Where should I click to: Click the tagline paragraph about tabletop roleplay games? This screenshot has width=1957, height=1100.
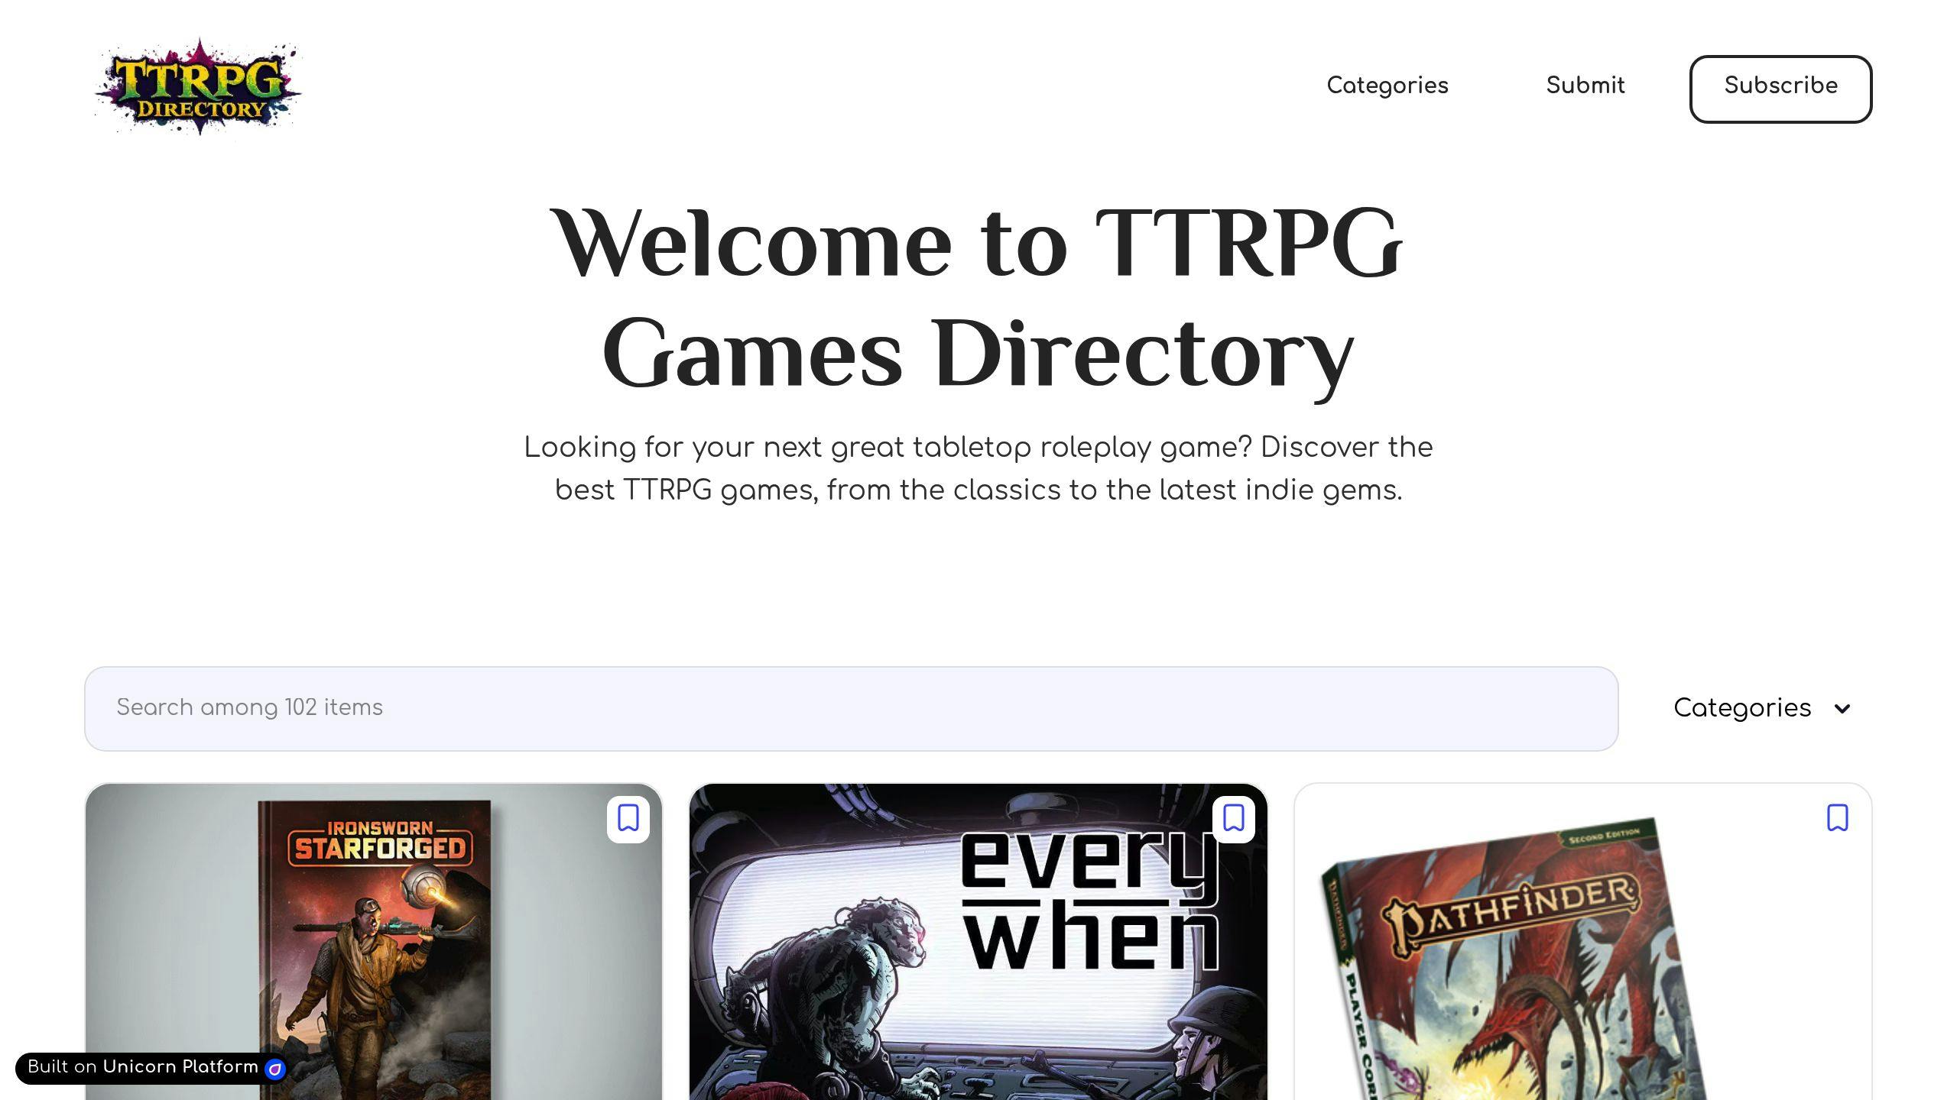978,468
